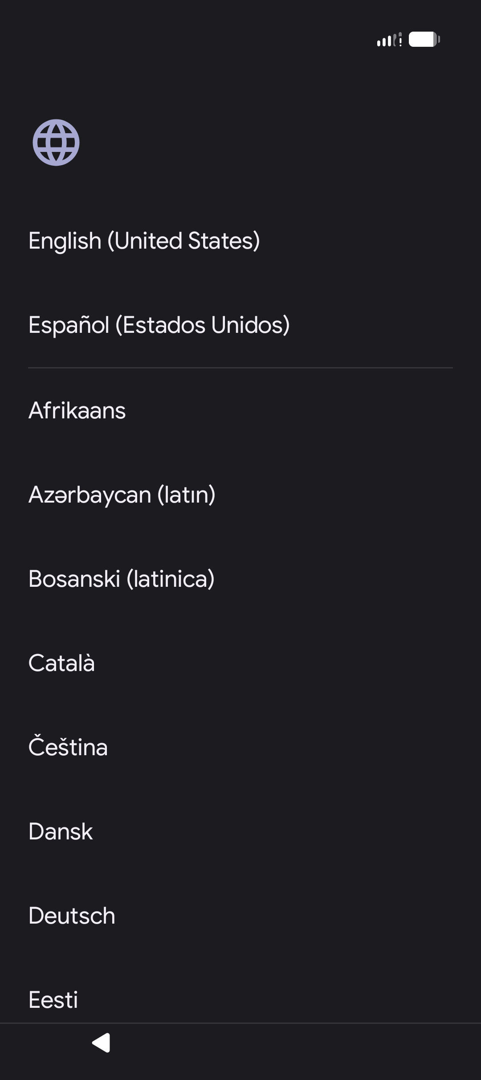
Task: Pick Azərbaycan (latın) language
Action: (122, 495)
